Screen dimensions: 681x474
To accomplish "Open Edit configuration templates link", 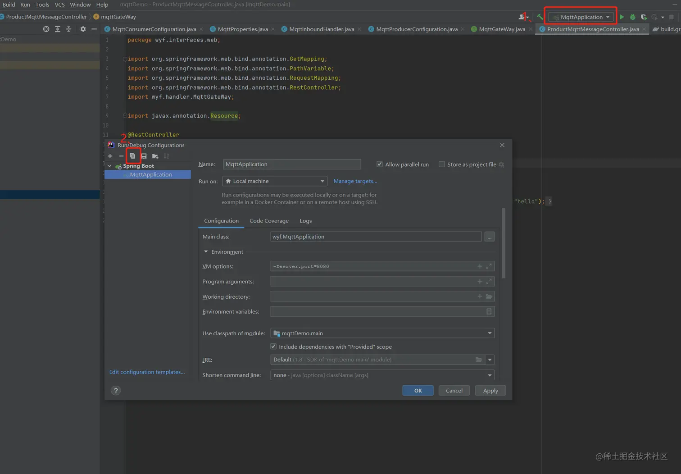I will pos(147,372).
